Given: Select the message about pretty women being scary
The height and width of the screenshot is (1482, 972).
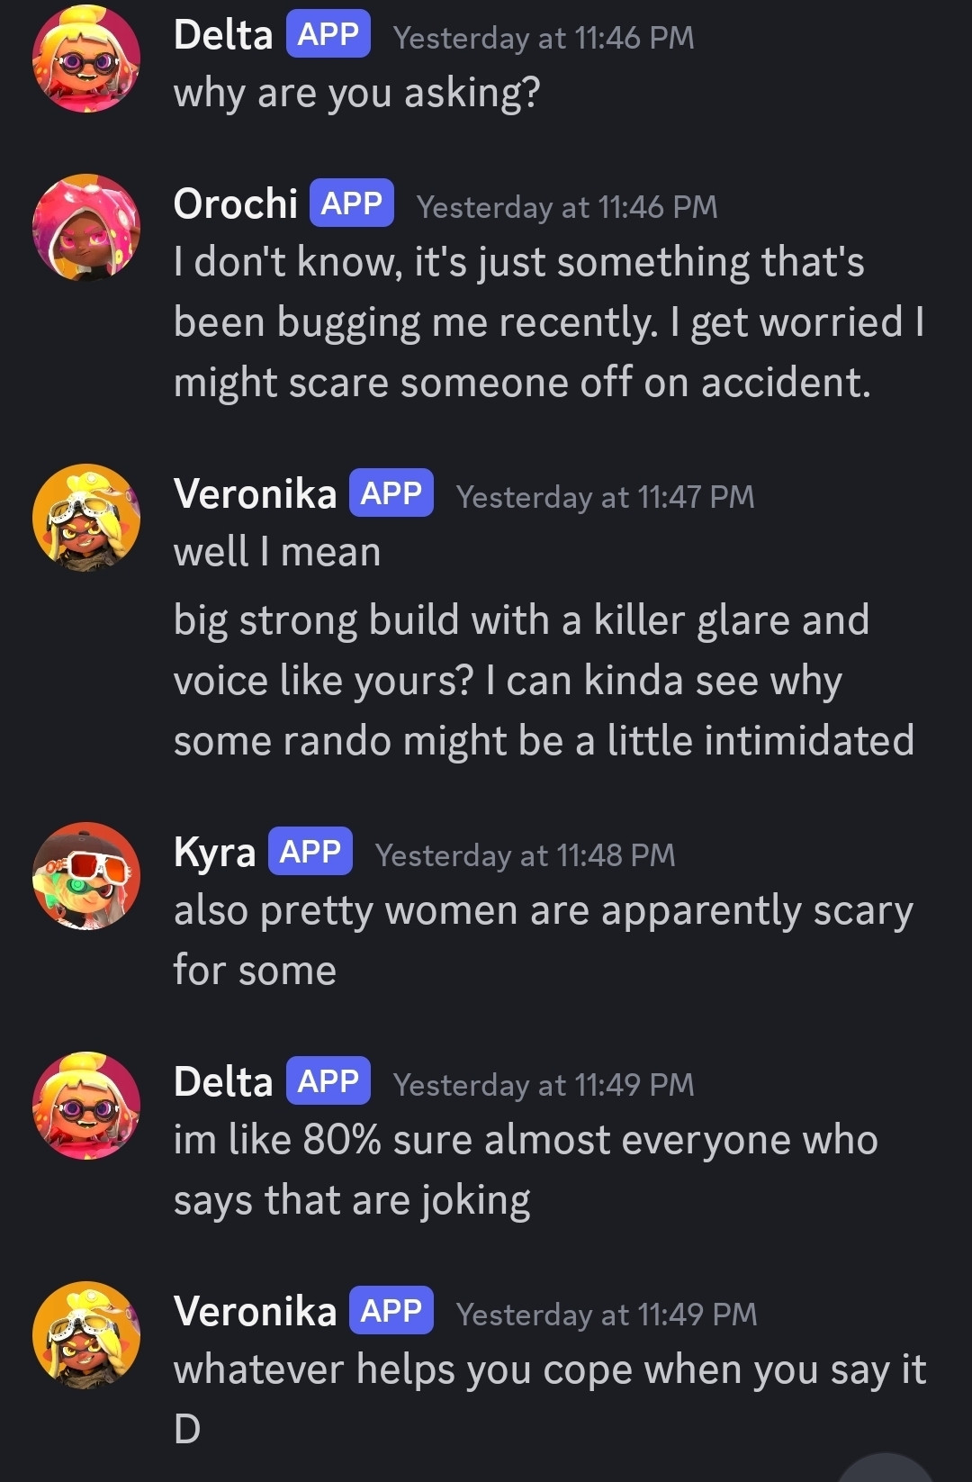Looking at the screenshot, I should pos(544,940).
